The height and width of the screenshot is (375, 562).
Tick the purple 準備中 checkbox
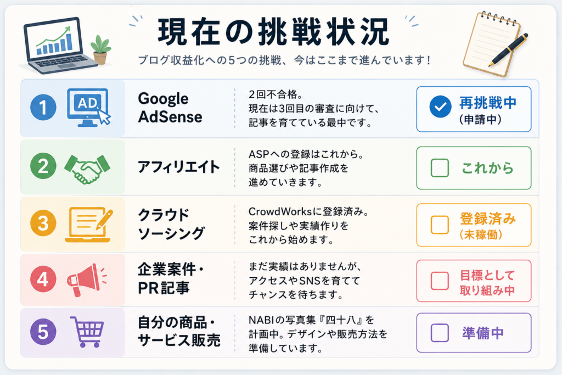[x=440, y=333]
